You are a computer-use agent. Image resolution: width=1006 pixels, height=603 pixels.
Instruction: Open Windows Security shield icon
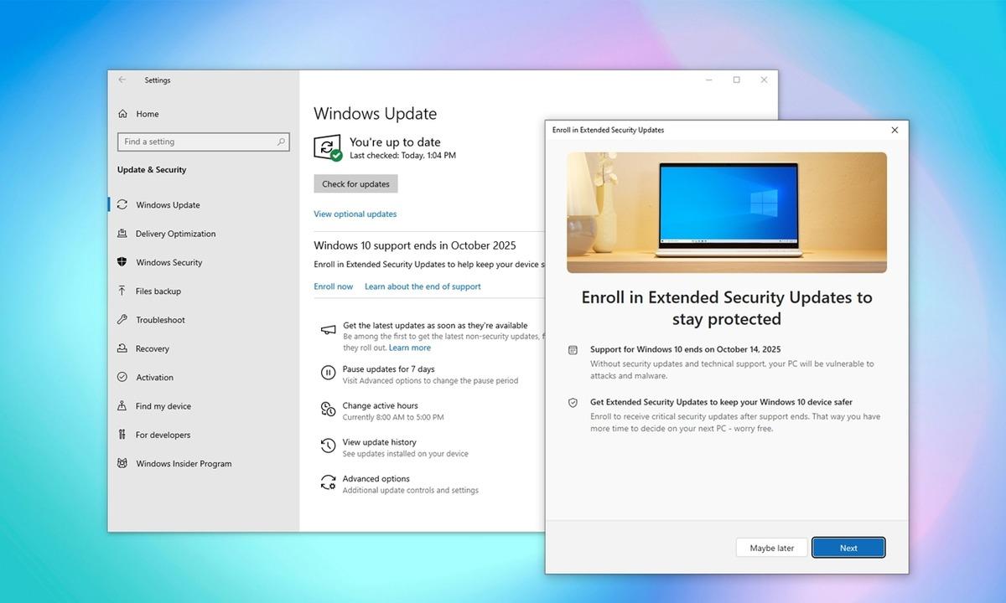(x=122, y=262)
